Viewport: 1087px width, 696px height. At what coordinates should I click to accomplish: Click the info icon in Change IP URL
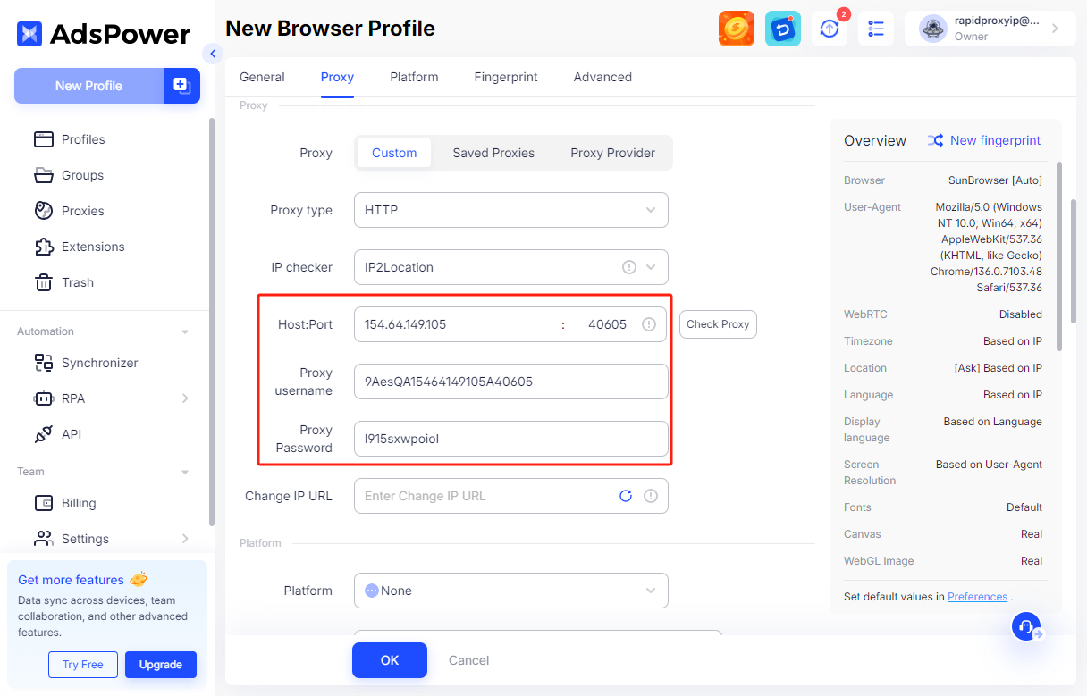[x=650, y=496]
